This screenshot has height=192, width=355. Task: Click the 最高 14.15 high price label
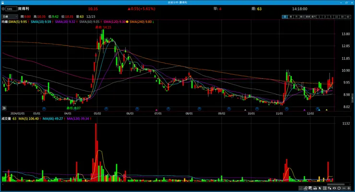click(x=103, y=27)
